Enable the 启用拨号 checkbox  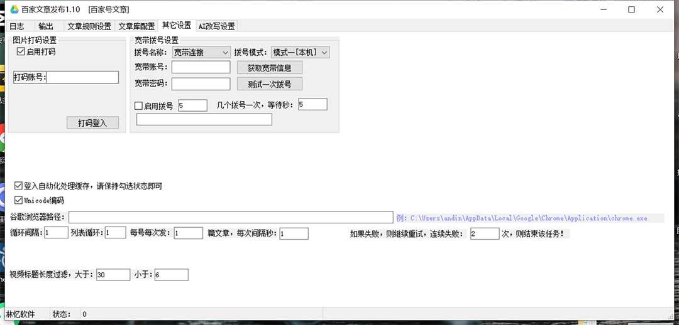139,106
